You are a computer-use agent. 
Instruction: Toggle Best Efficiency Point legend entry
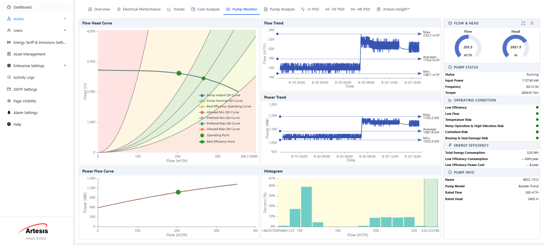(217, 142)
